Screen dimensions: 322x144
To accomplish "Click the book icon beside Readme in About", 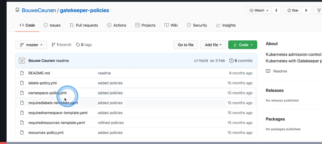I will click(x=268, y=71).
